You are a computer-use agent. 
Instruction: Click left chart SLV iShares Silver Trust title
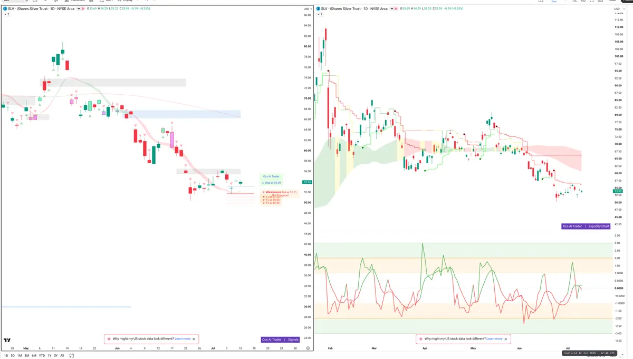(42, 9)
